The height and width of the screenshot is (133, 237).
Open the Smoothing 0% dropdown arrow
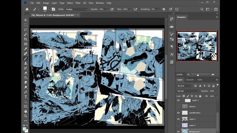pos(159,9)
